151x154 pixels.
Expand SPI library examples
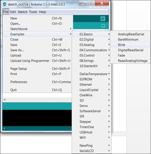pyautogui.click(x=91, y=116)
